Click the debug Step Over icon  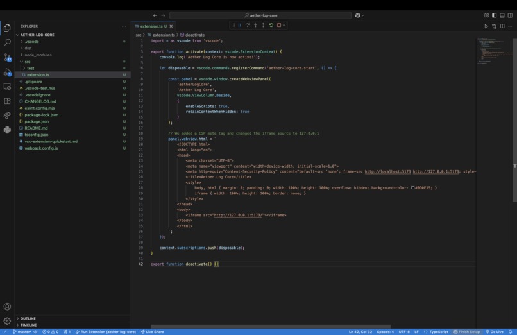tap(248, 25)
